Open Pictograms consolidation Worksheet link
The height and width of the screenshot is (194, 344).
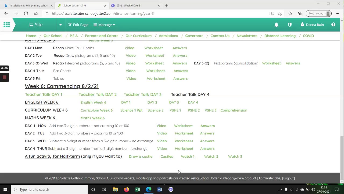click(x=271, y=63)
